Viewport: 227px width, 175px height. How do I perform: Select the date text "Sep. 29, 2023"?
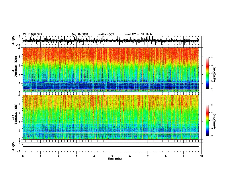tap(80, 34)
